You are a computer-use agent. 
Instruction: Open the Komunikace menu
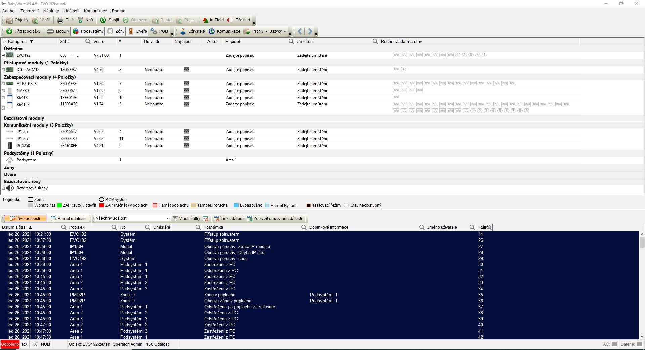(x=95, y=11)
